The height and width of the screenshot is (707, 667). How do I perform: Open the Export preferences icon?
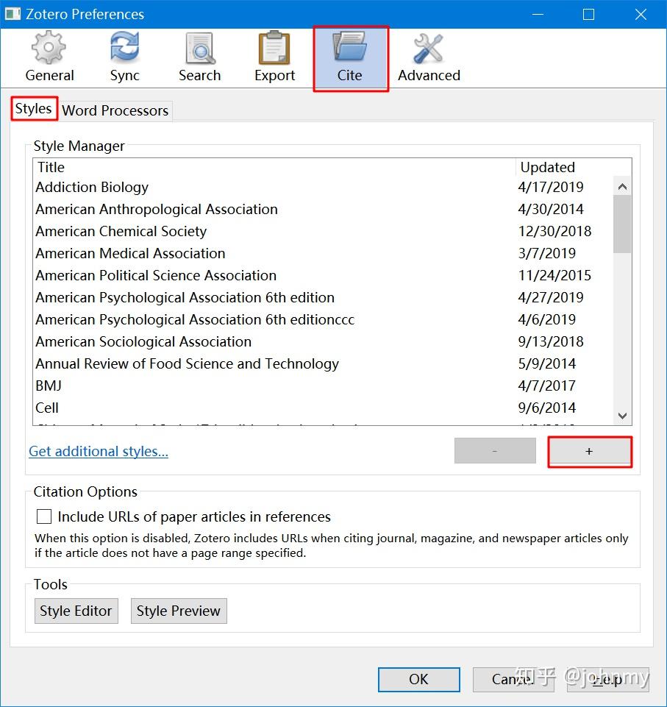click(274, 57)
